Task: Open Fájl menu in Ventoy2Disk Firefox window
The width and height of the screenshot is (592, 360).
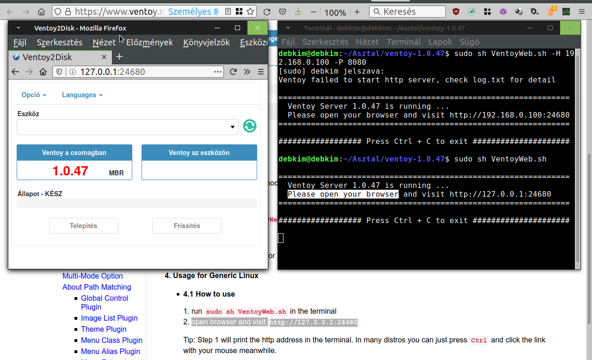Action: [20, 43]
